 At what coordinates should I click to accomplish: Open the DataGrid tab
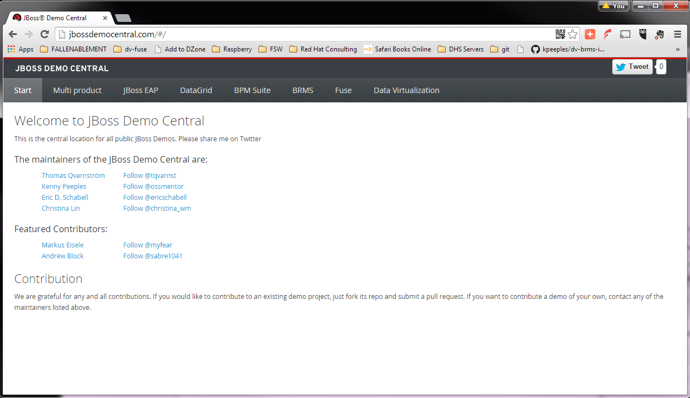pyautogui.click(x=196, y=90)
